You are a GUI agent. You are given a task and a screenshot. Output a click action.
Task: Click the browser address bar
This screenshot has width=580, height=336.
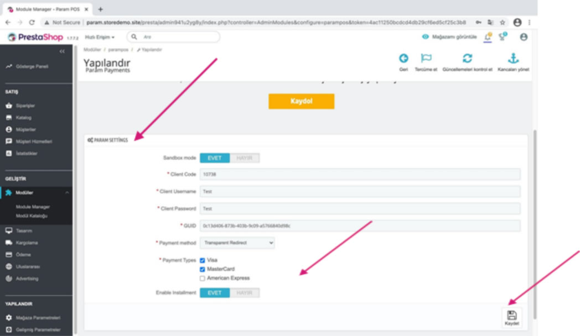pos(276,23)
